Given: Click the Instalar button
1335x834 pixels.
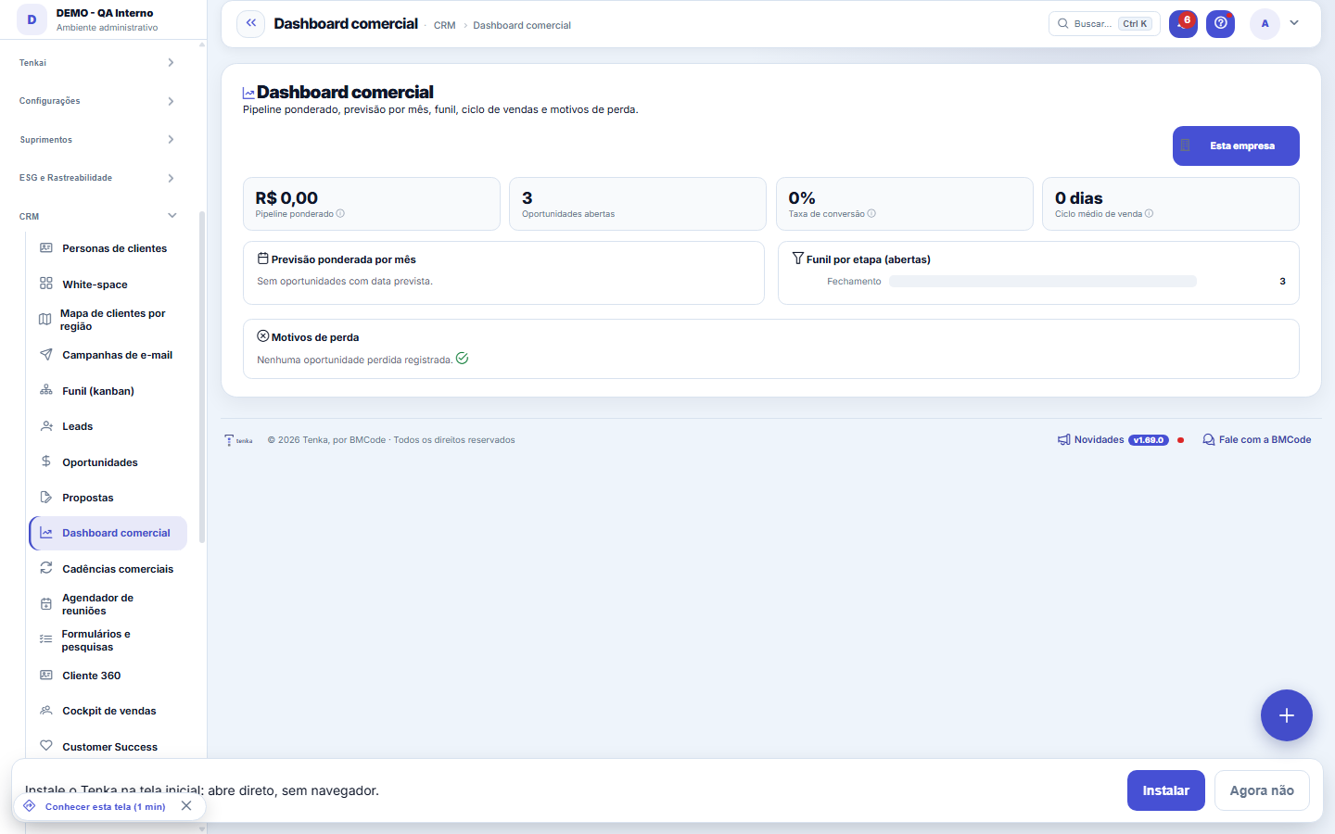Looking at the screenshot, I should (x=1166, y=790).
